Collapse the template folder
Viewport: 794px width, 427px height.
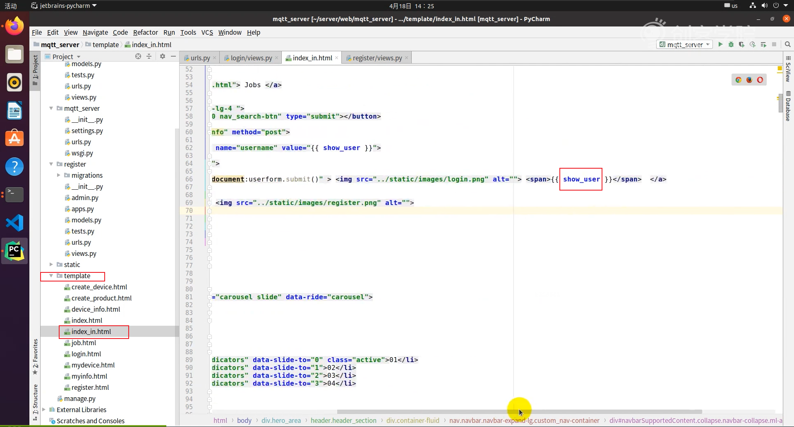(51, 276)
